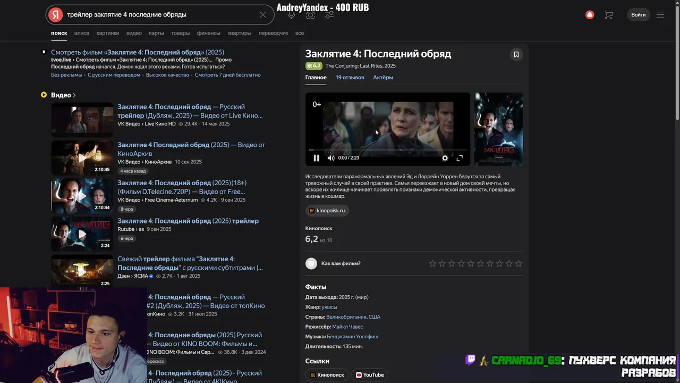Open search filters settings icon
This screenshot has width=680, height=383.
(x=329, y=15)
